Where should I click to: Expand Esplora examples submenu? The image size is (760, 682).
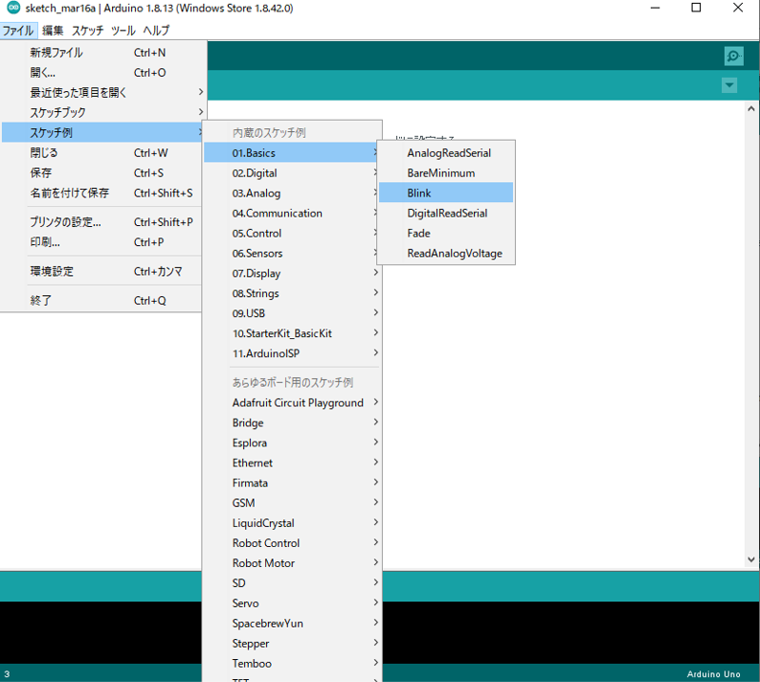[x=292, y=443]
